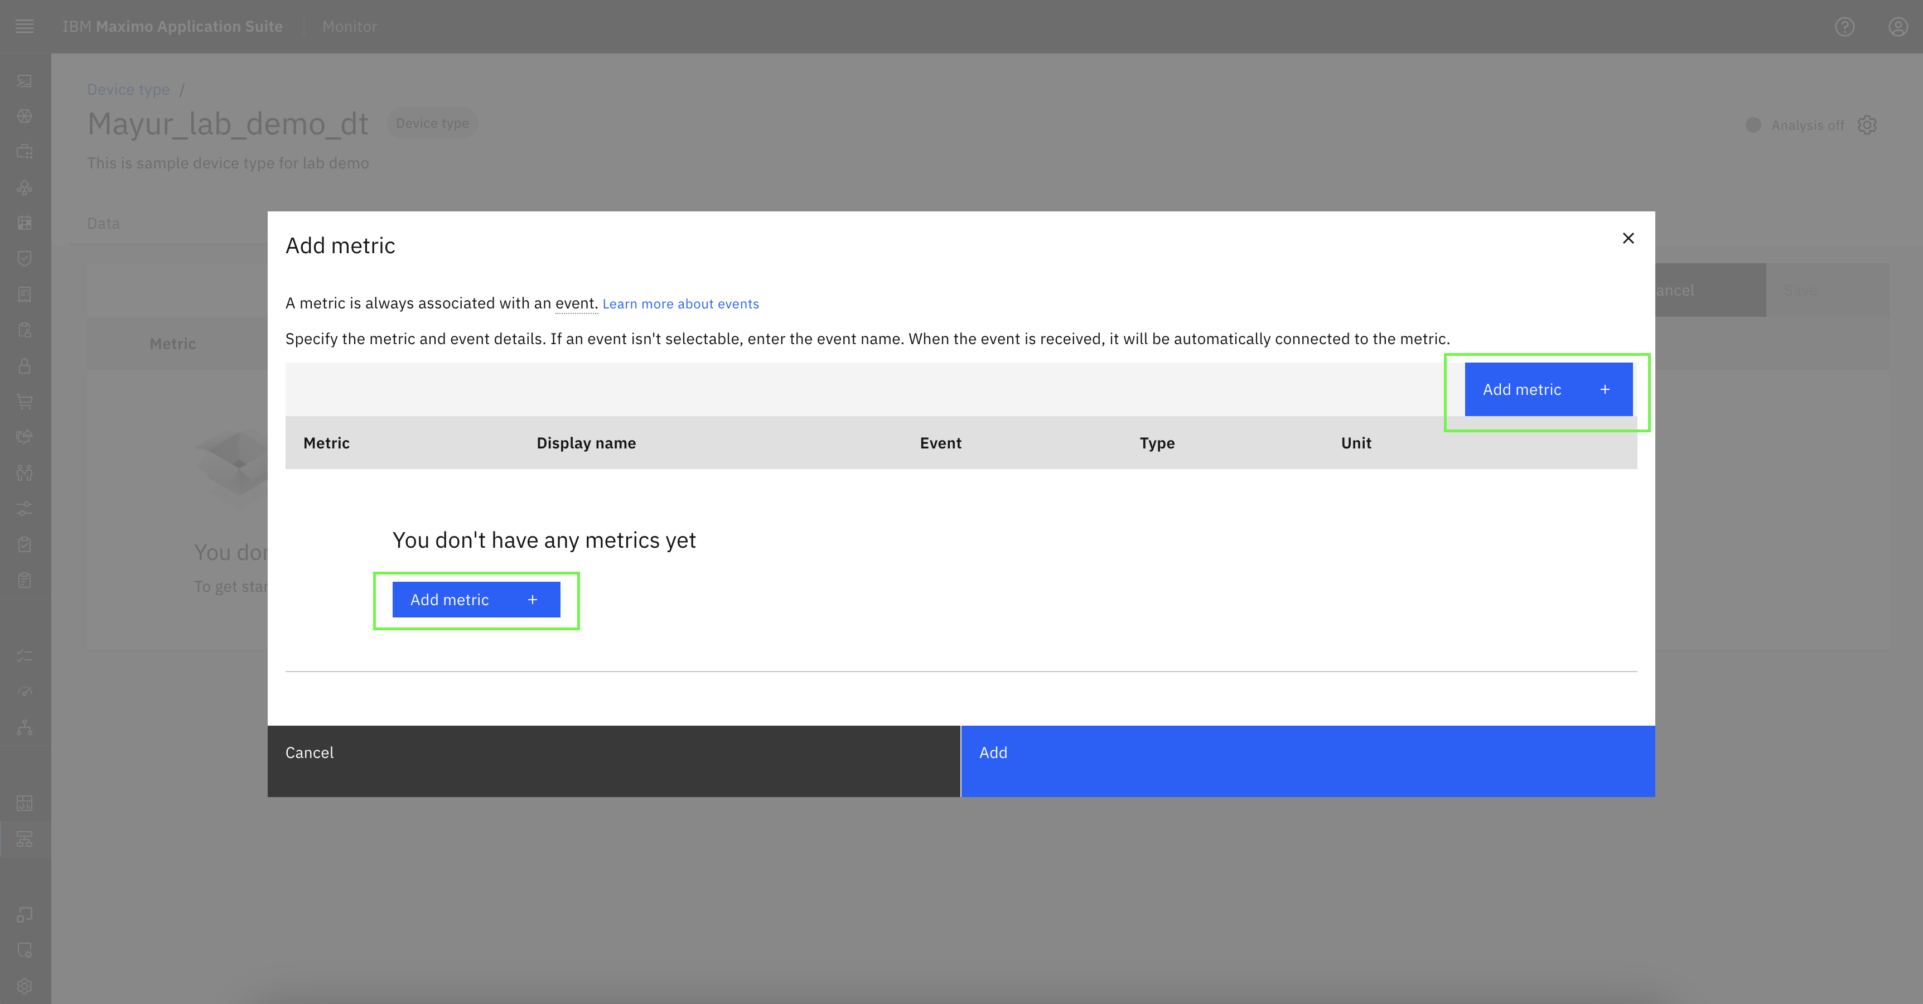Confirm with the blue Add button
This screenshot has width=1923, height=1004.
tap(1308, 761)
